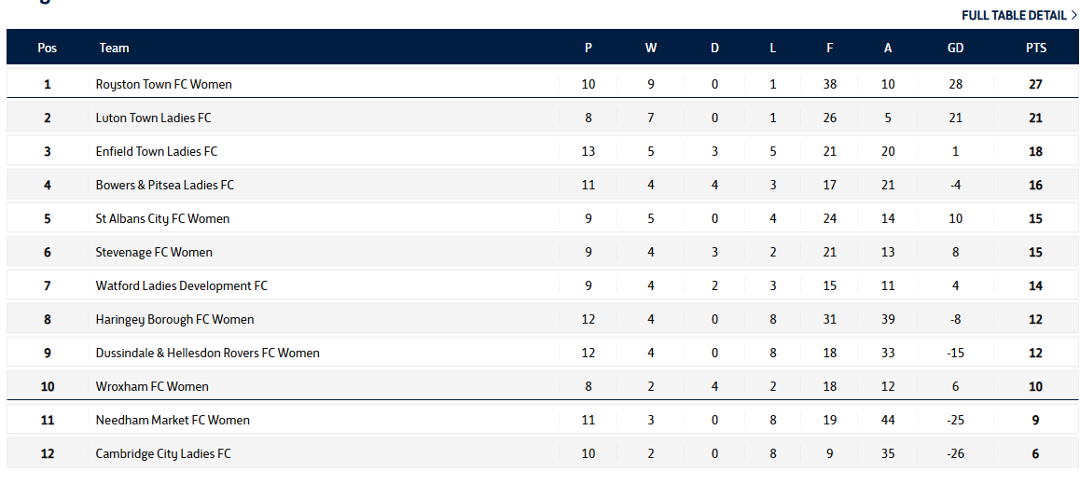Click Royston Town's 27 points cell
Viewport: 1080px width, 486px height.
point(1035,84)
